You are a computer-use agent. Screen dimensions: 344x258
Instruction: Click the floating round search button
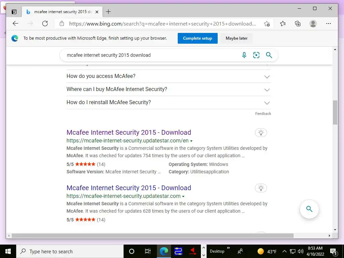[309, 209]
